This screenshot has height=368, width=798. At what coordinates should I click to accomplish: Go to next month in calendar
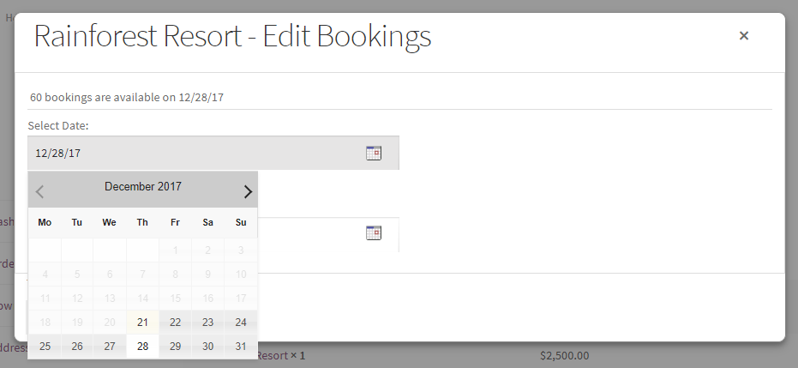[247, 191]
